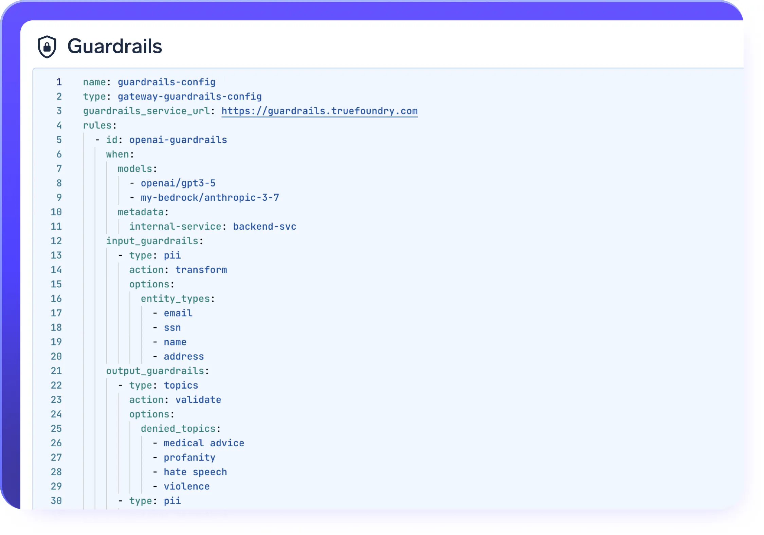Click the metadata: key
Image resolution: width=764 pixels, height=535 pixels.
pyautogui.click(x=143, y=212)
